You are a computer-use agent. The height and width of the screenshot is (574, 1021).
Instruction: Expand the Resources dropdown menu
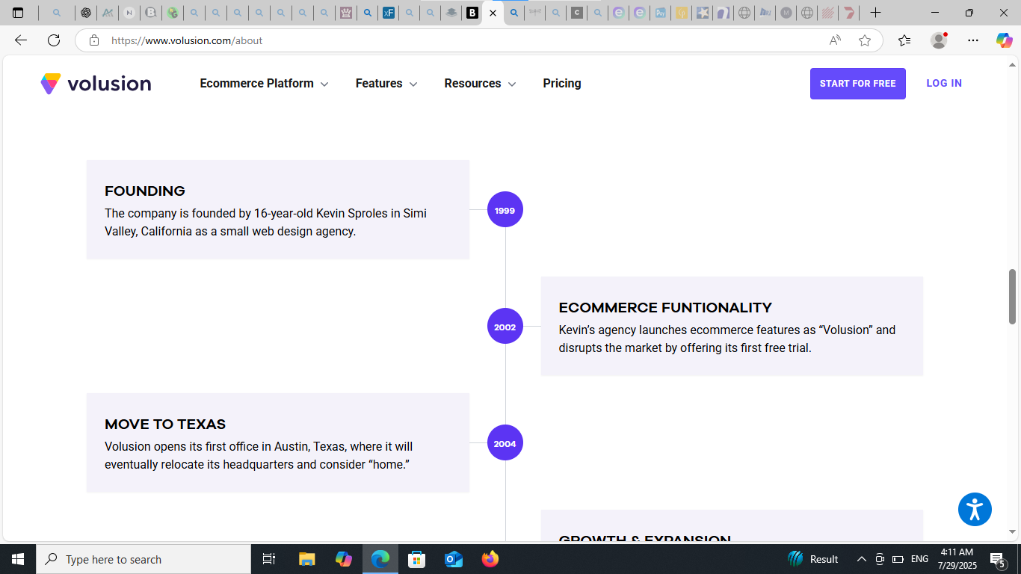point(480,84)
